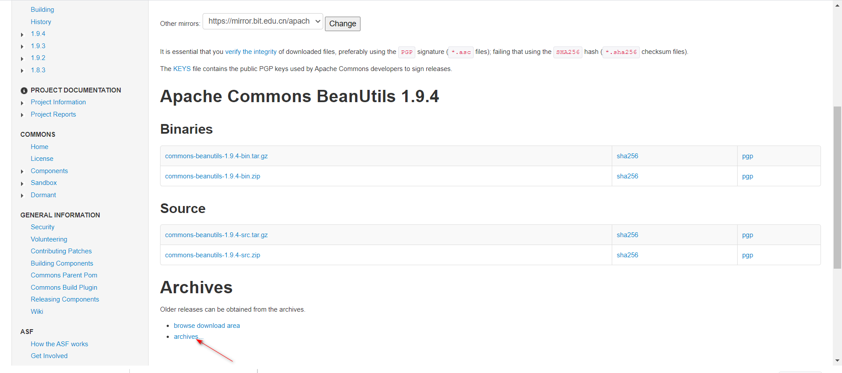Expand the Components sidebar arrow
The width and height of the screenshot is (842, 373).
pos(22,171)
